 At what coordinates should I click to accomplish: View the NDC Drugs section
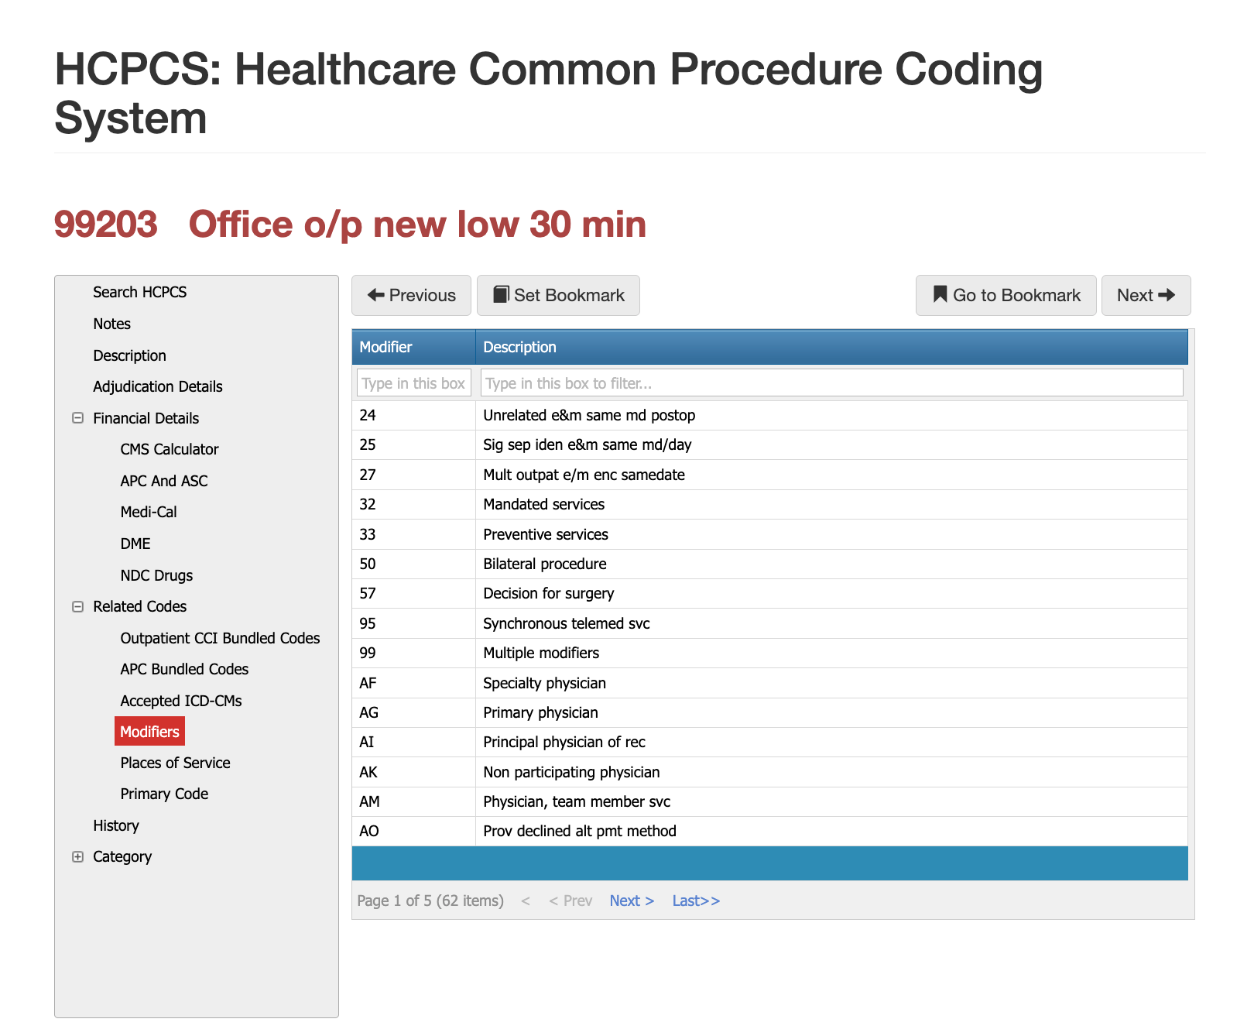point(156,575)
